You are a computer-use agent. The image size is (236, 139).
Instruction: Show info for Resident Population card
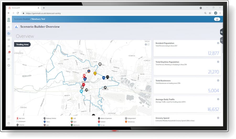[218, 43]
